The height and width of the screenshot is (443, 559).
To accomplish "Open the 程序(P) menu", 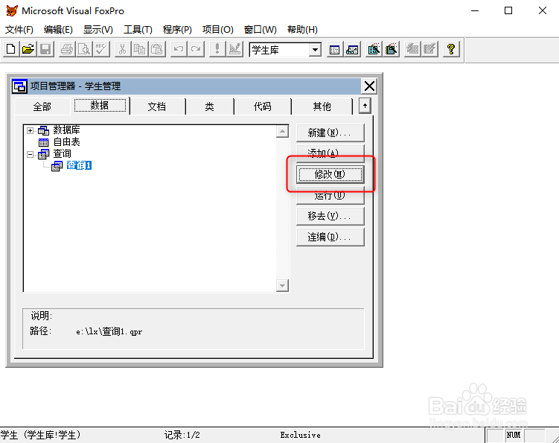I will [177, 30].
